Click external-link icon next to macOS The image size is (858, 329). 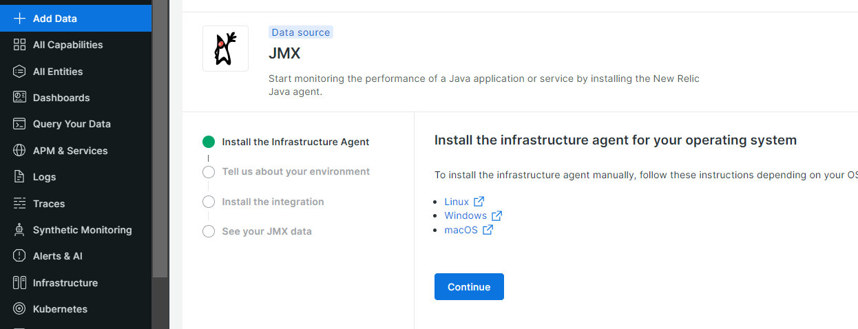point(488,230)
